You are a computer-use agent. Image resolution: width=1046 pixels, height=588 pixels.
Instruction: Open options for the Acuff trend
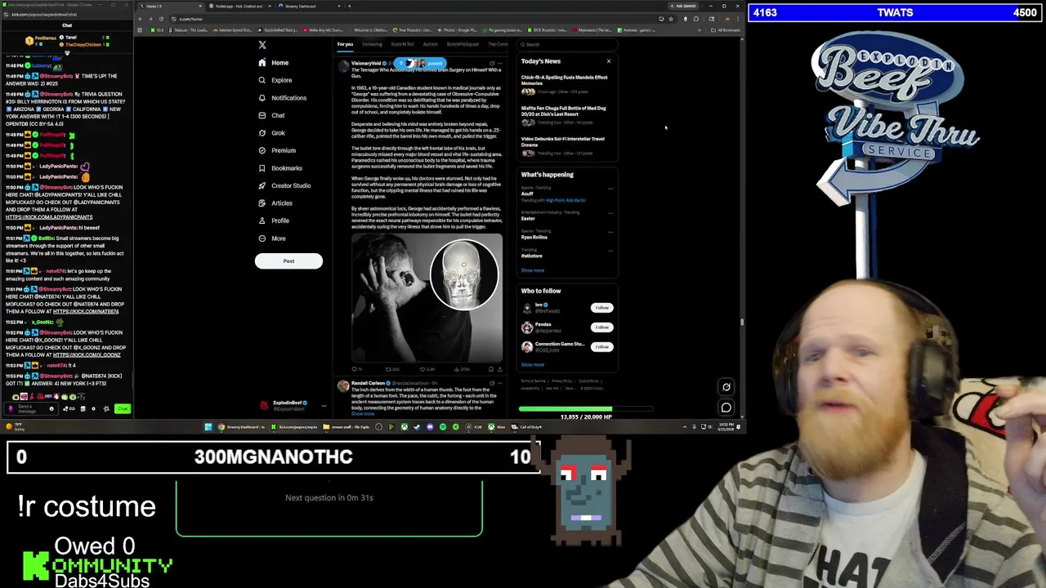610,189
